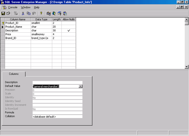Click Length value 30 for Description
The width and height of the screenshot is (189, 136).
pyautogui.click(x=57, y=30)
